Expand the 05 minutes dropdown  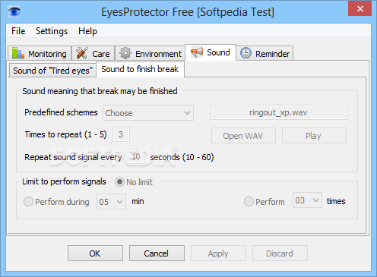pos(111,202)
